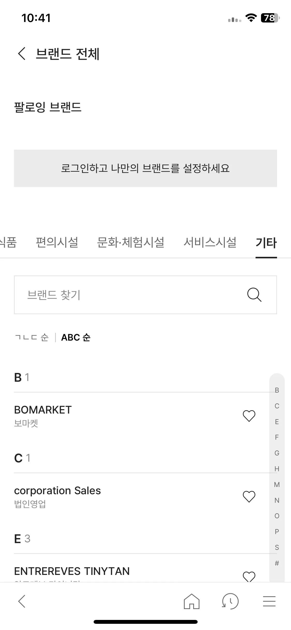
Task: Favorite corporation Sales with heart icon
Action: pyautogui.click(x=249, y=497)
